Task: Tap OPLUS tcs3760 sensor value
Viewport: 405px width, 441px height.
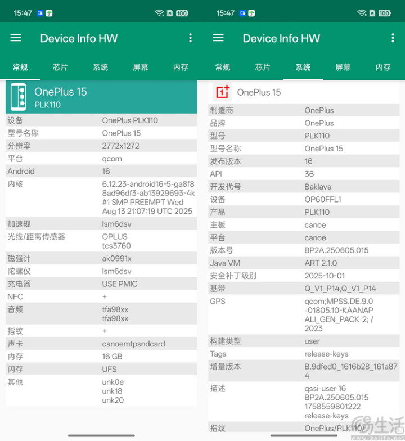Action: tap(116, 241)
